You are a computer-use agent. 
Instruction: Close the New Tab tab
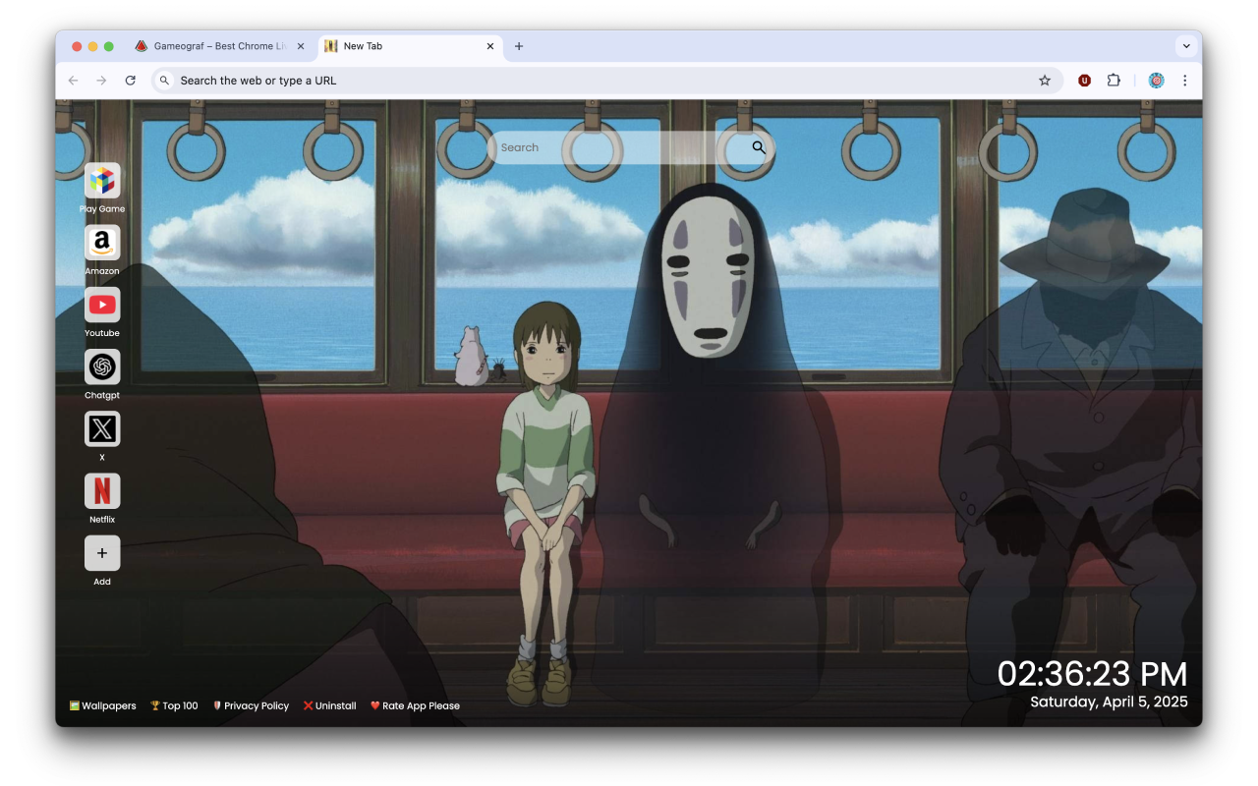(490, 46)
